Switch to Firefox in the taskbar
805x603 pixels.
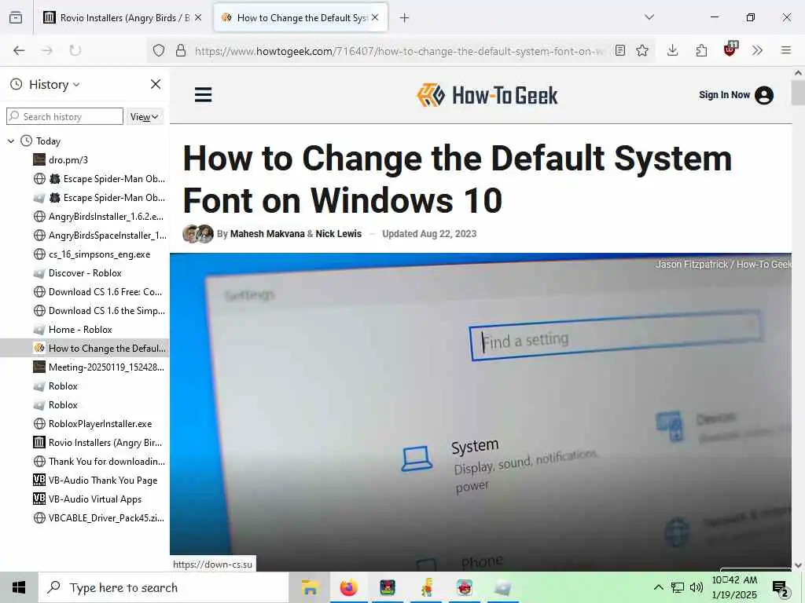pyautogui.click(x=348, y=587)
